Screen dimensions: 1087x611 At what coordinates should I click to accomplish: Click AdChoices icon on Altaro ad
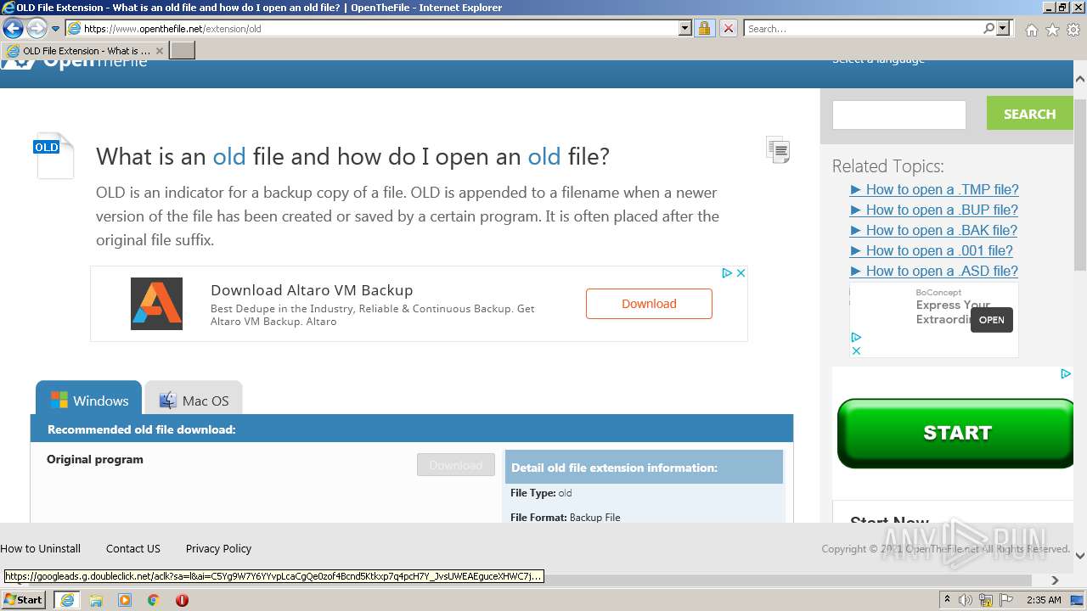tap(727, 273)
